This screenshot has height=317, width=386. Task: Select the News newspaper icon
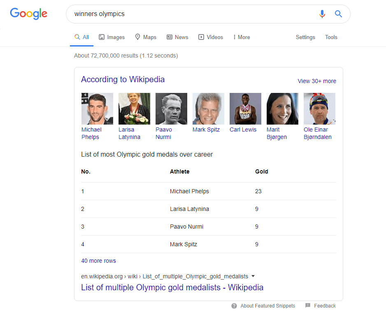coord(170,37)
